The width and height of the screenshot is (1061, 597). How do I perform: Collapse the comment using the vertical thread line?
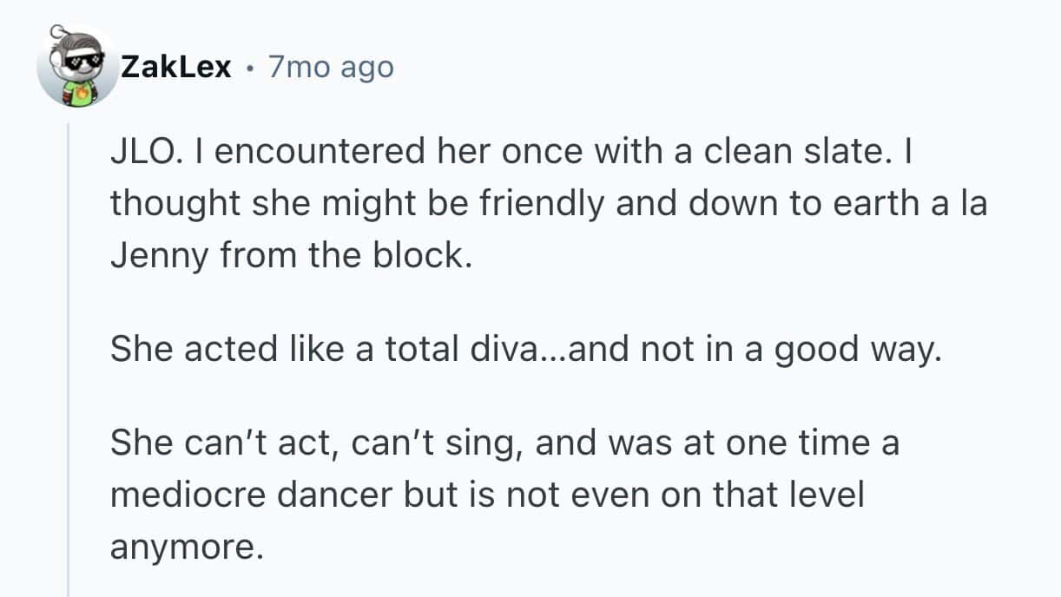[69, 347]
